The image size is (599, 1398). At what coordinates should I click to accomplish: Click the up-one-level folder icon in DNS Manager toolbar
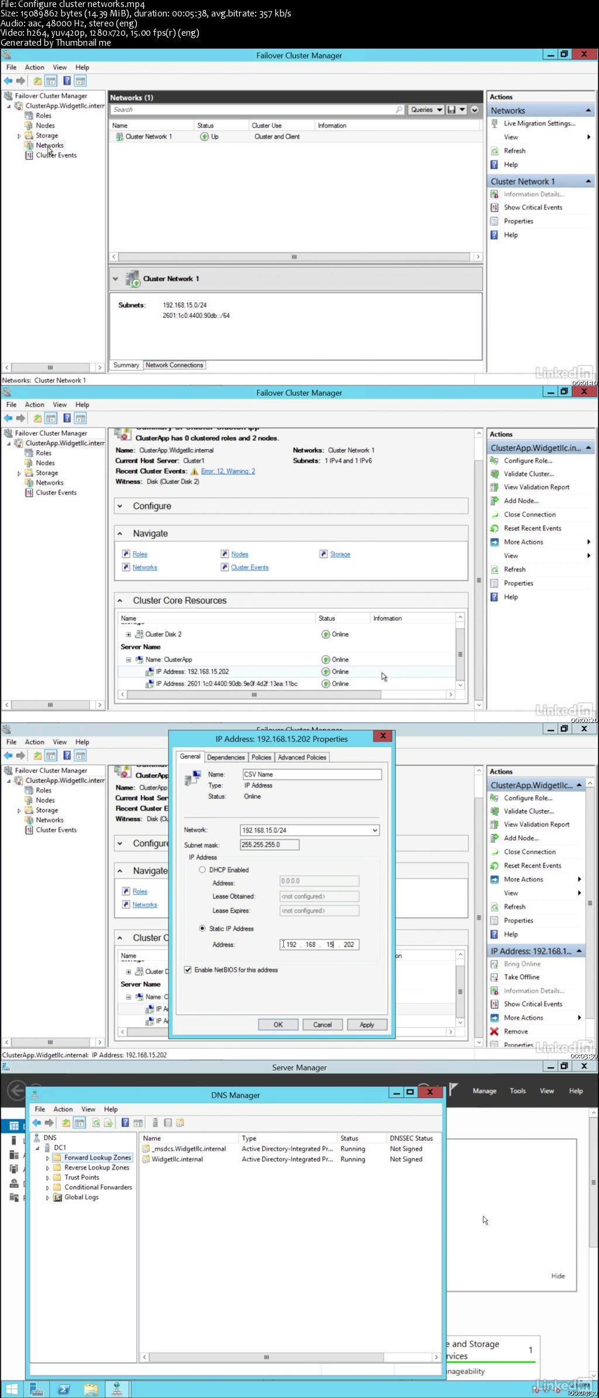pos(66,1123)
